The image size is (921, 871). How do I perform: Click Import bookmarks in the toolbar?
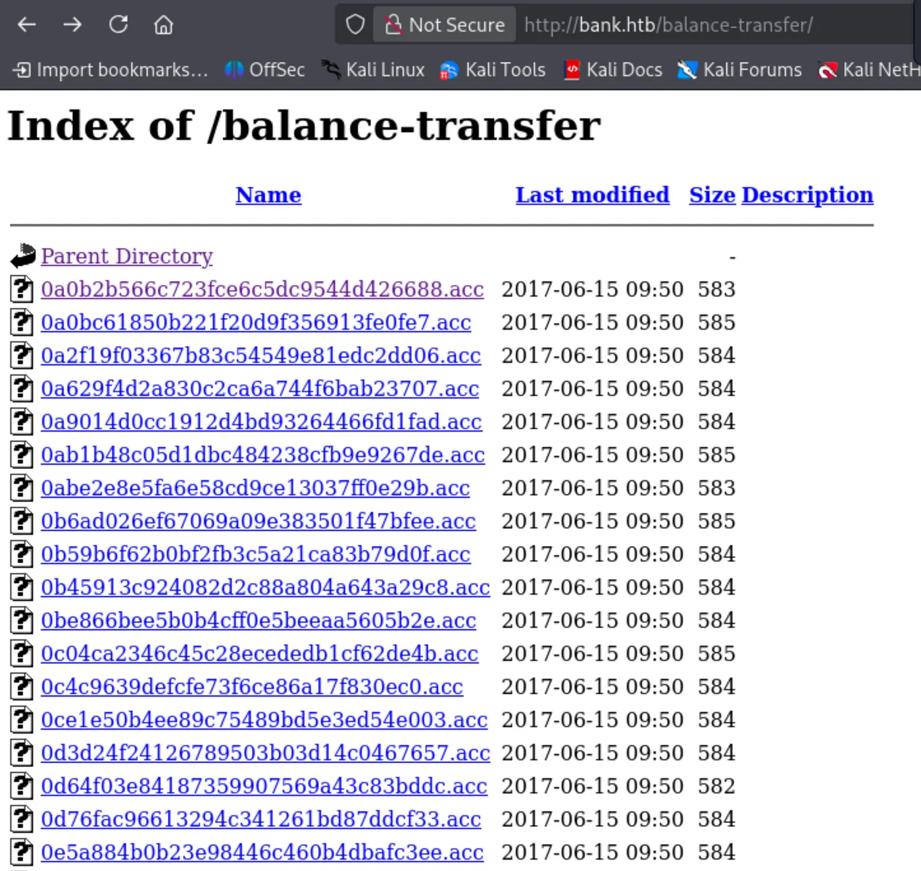coord(111,70)
